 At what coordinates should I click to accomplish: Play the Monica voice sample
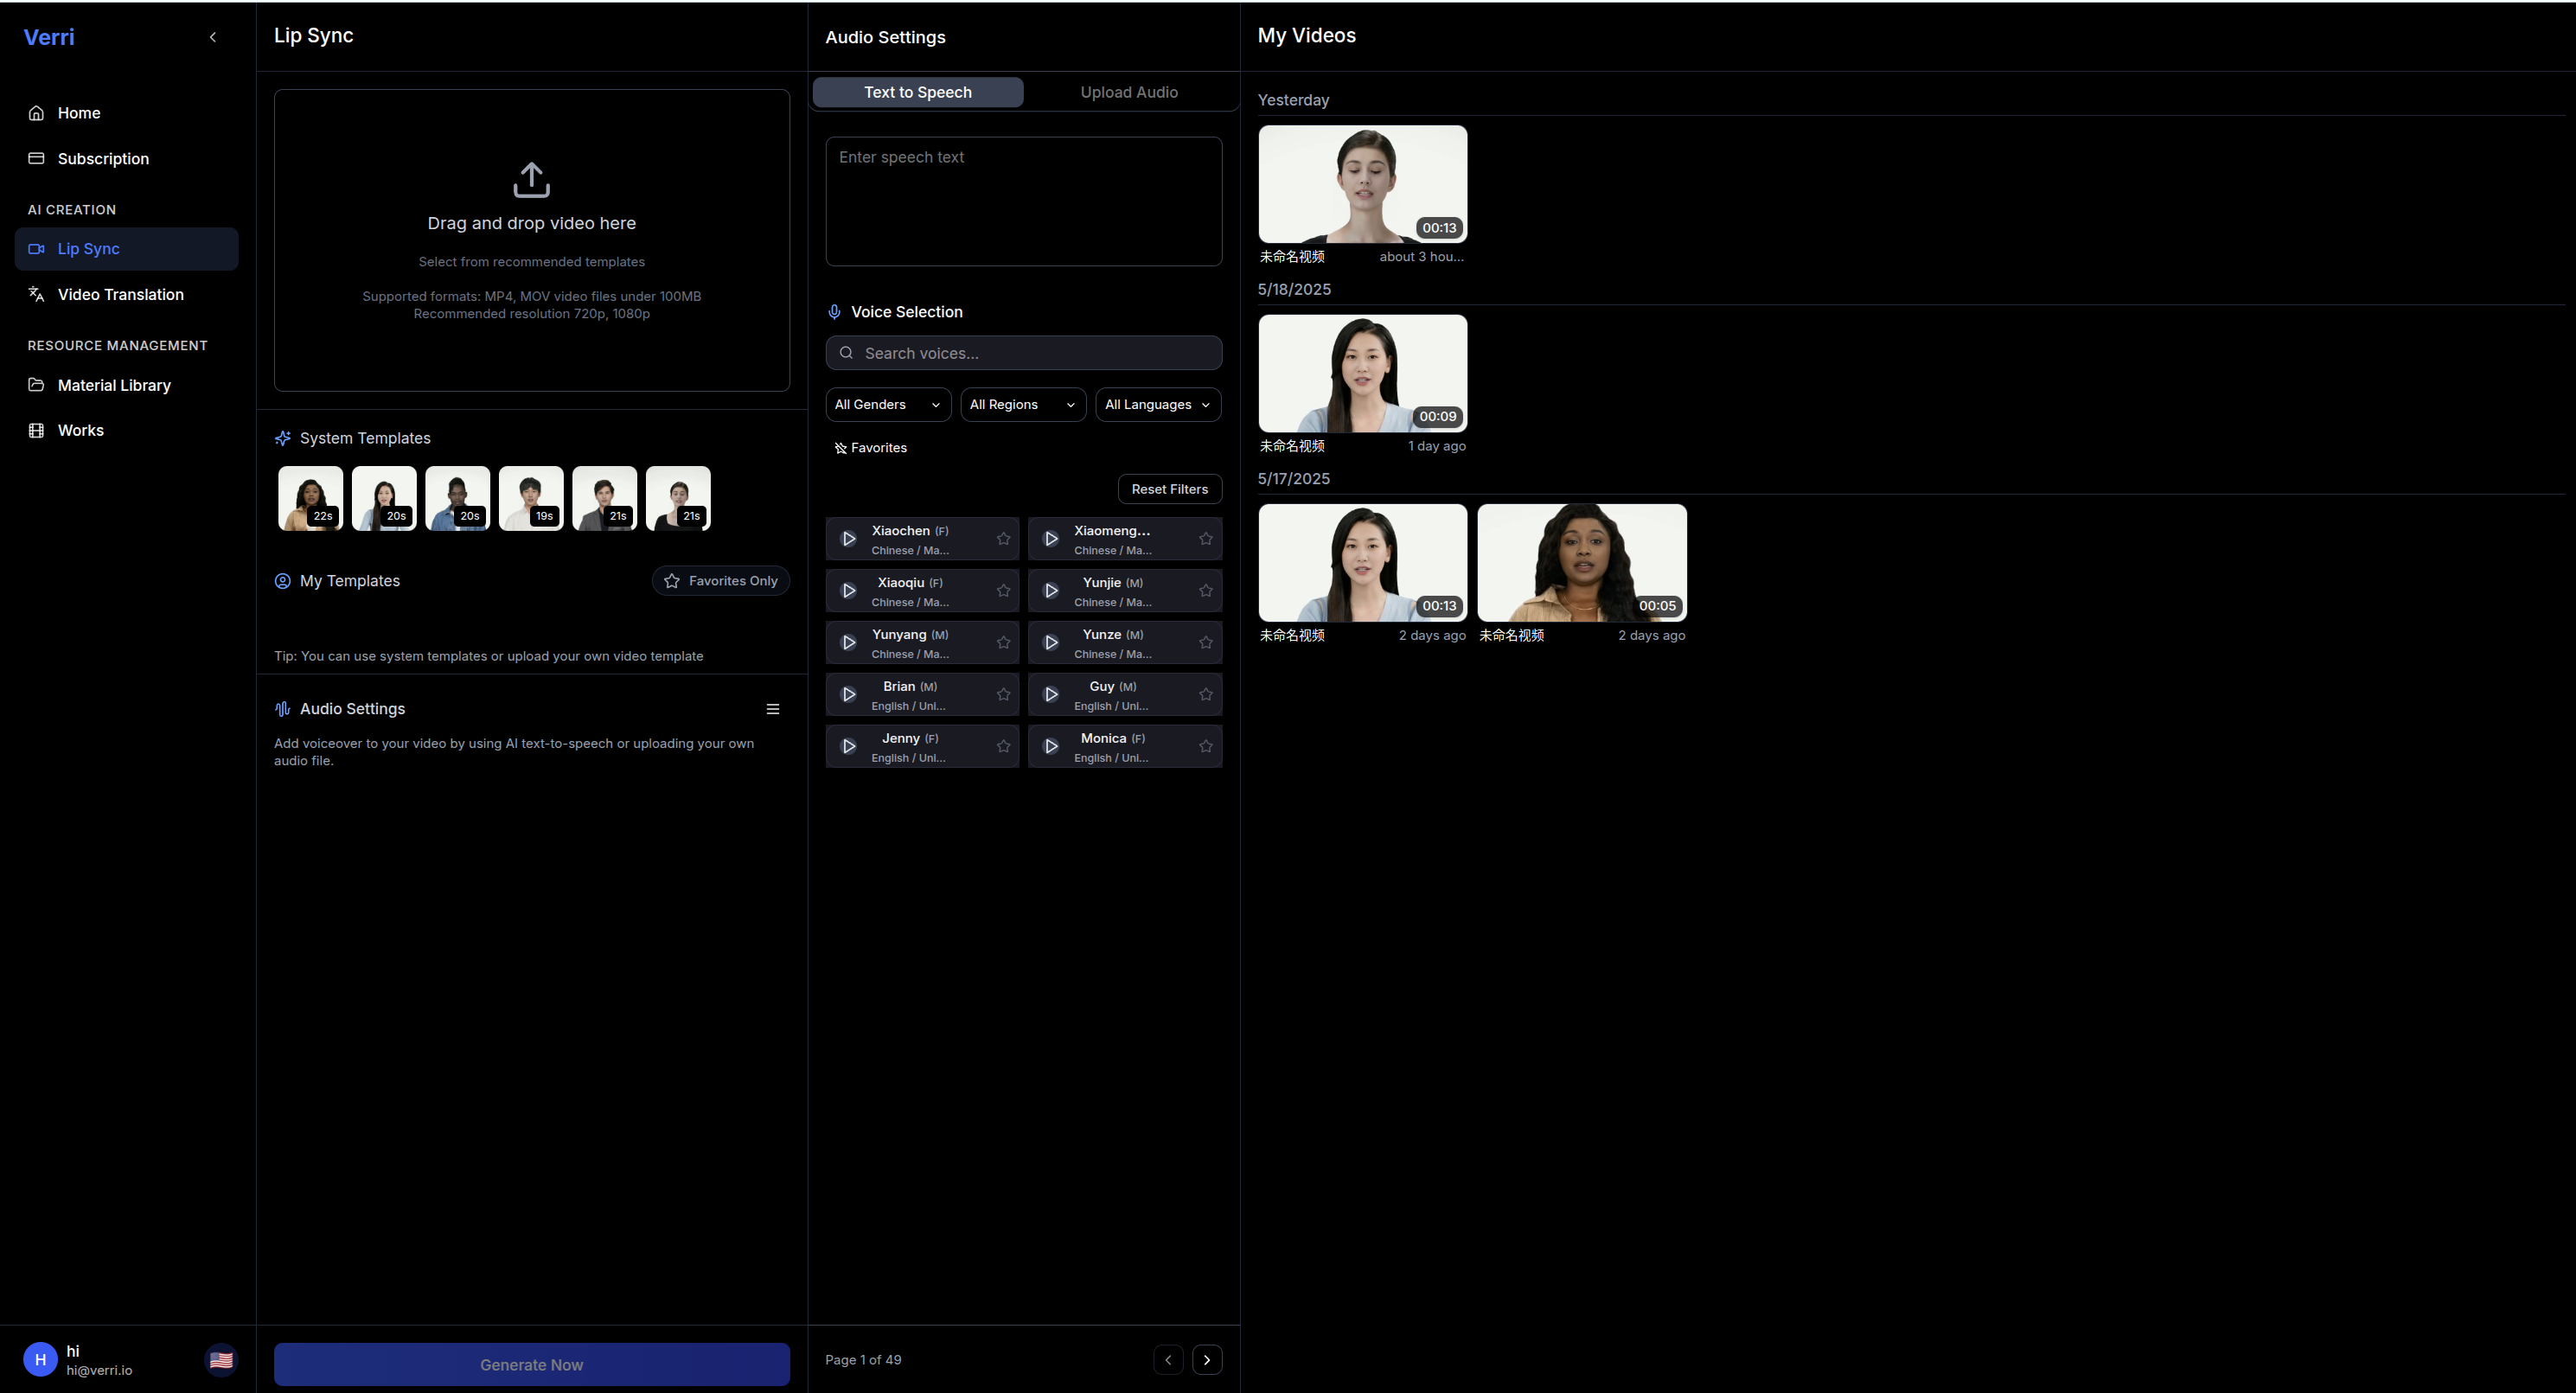(x=1051, y=747)
